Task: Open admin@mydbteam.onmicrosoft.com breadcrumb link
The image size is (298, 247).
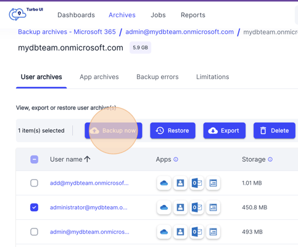Action: (x=180, y=32)
